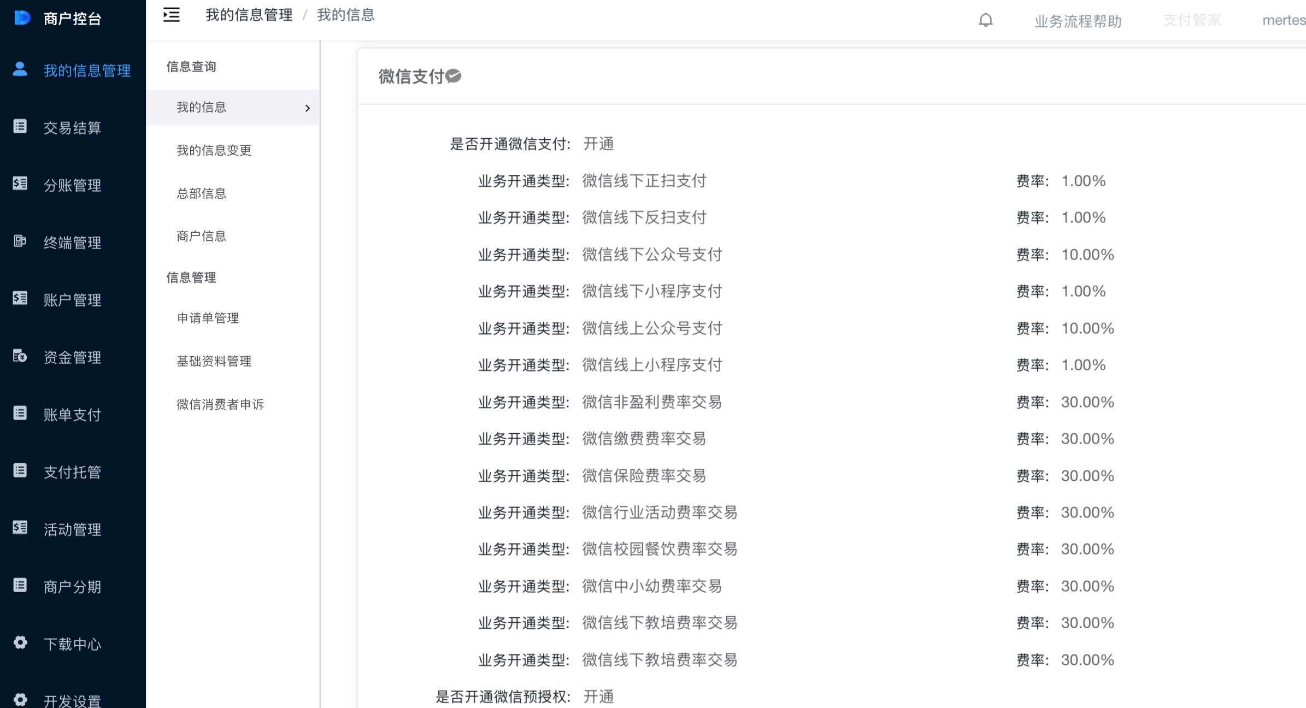The image size is (1306, 708).
Task: Select 我的信息变更 submenu item
Action: 214,150
